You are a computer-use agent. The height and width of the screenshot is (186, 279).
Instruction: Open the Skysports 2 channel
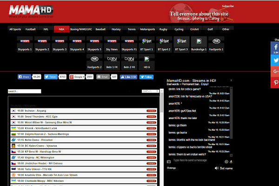(x=42, y=45)
